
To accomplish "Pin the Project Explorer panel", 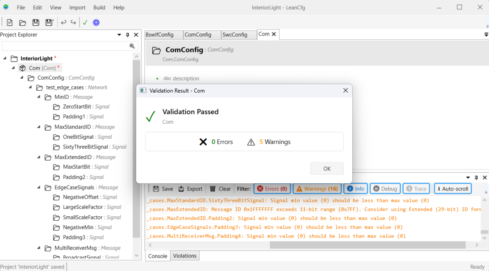I will tap(128, 35).
